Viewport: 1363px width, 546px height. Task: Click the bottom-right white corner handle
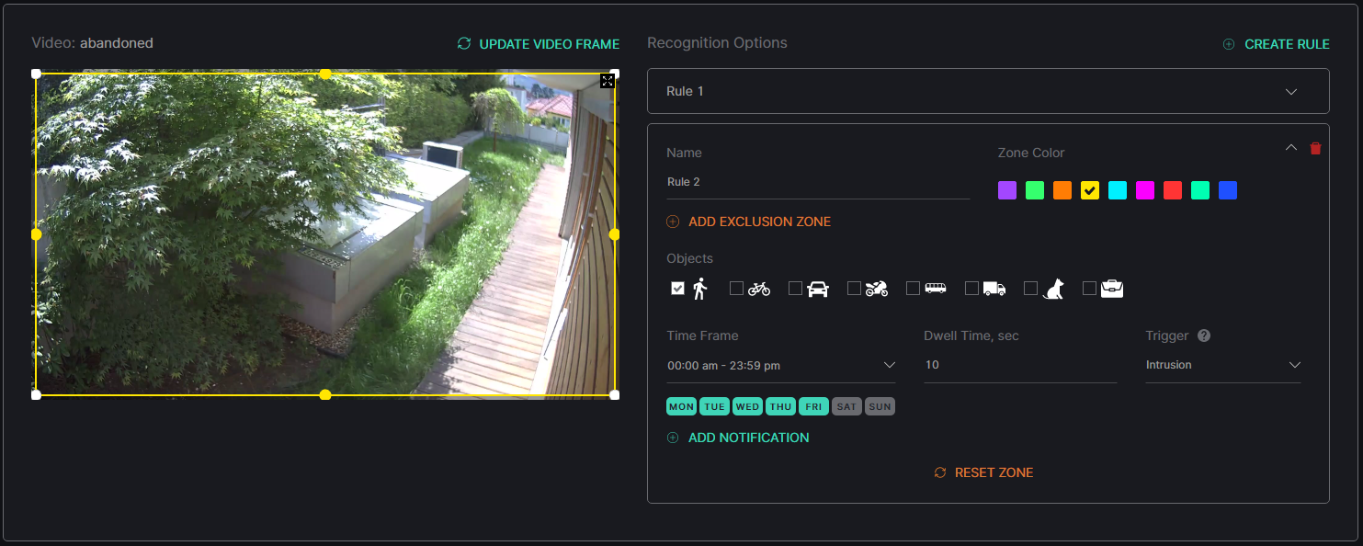(x=615, y=394)
